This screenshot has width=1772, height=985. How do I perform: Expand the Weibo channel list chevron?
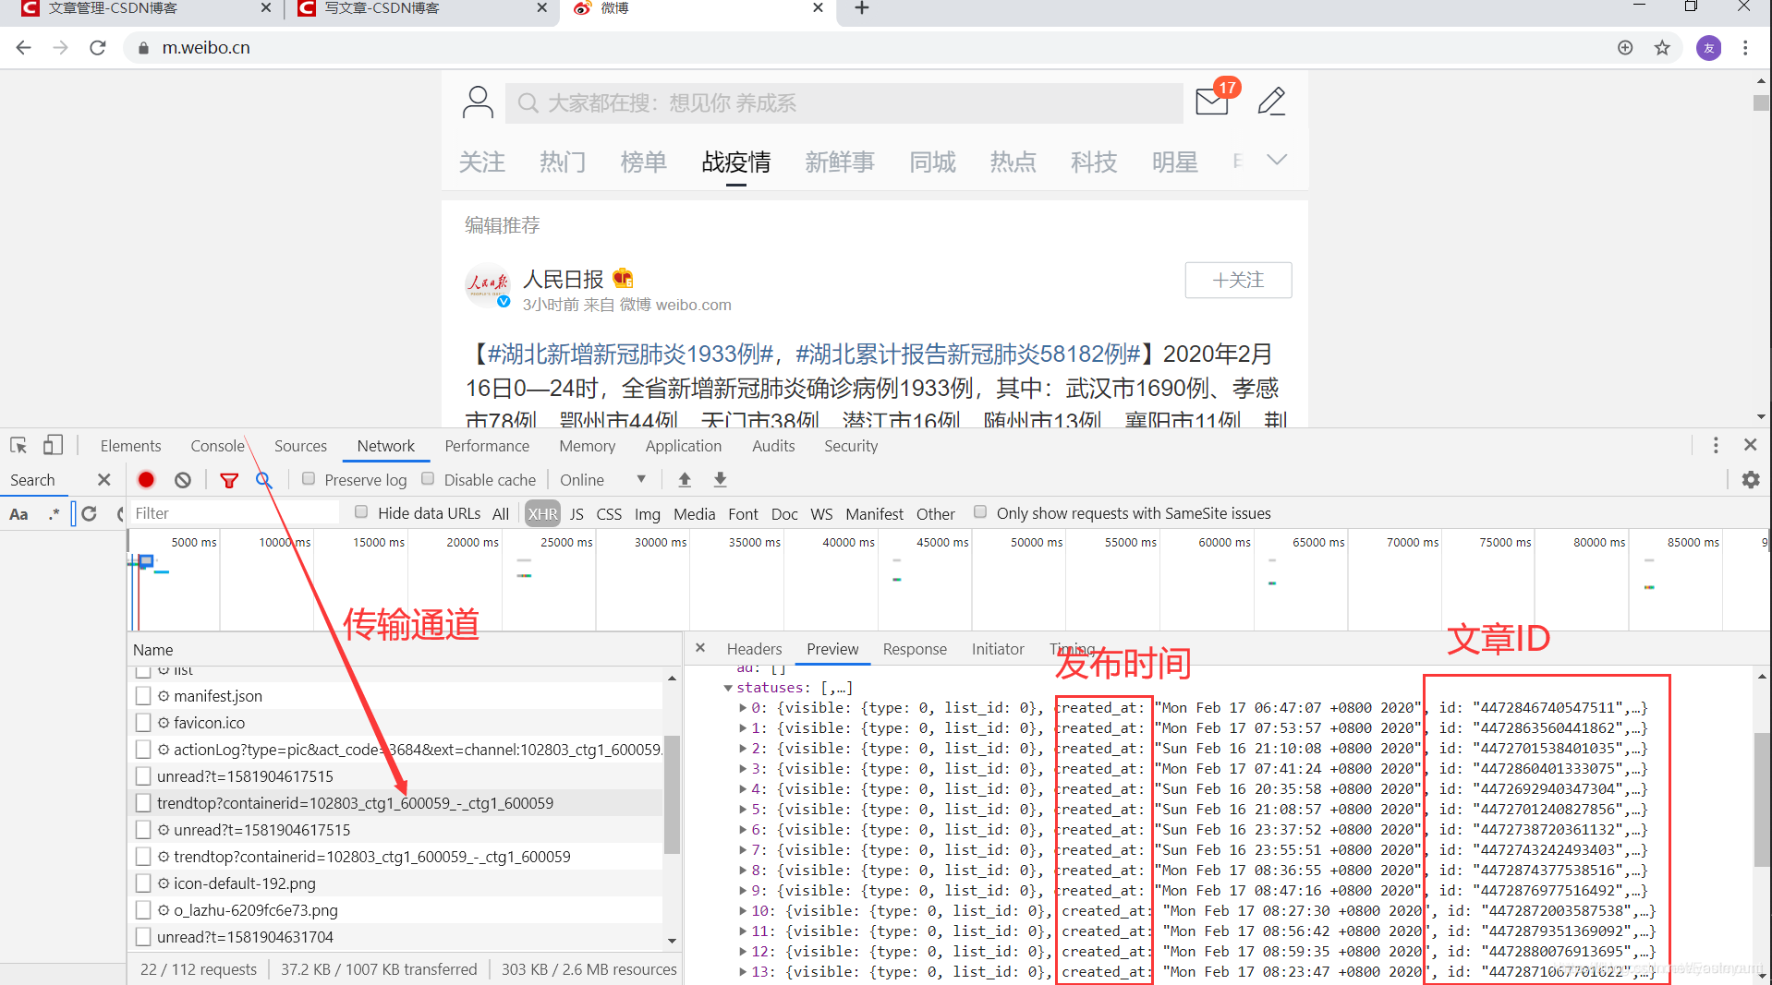(x=1277, y=161)
